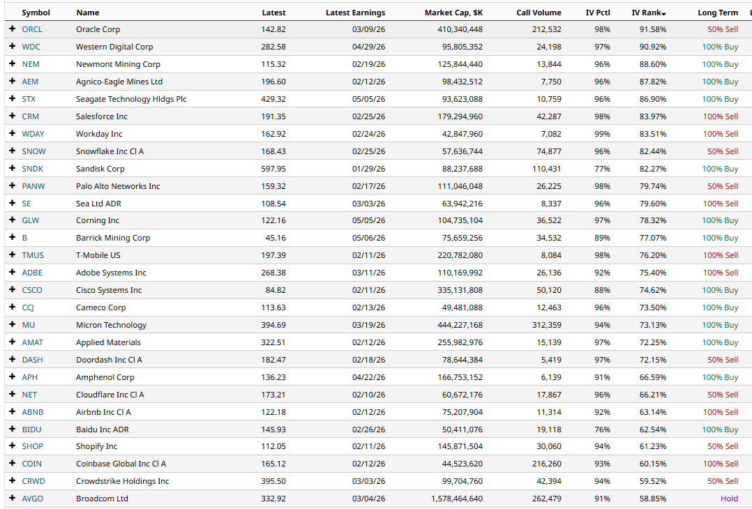Click plus icon for PANW row
Screen dimensions: 752x509
point(12,186)
